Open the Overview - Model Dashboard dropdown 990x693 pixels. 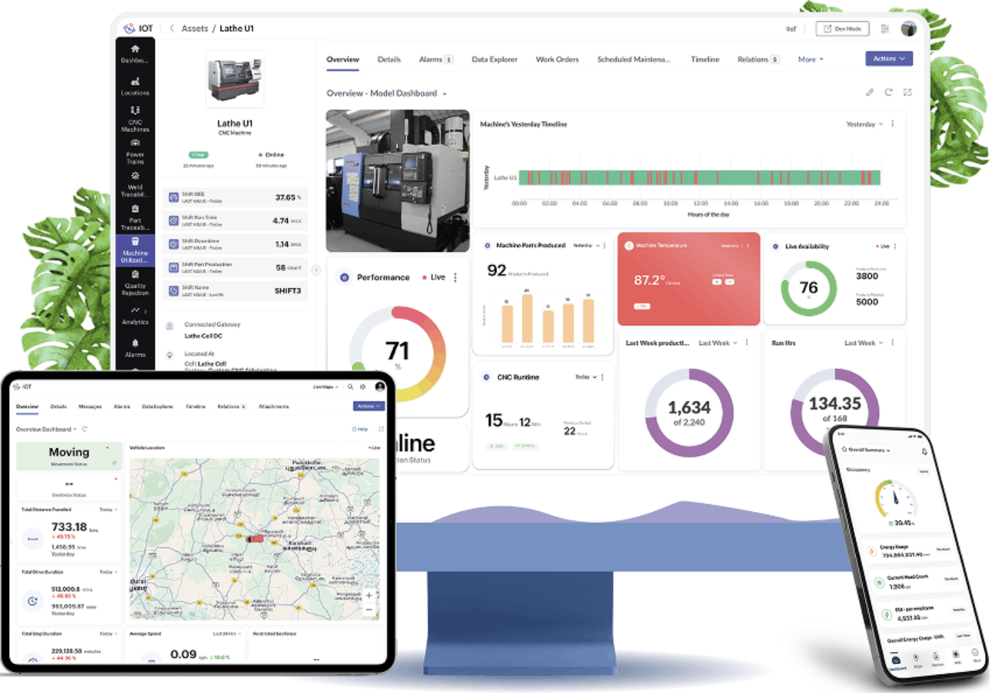(x=386, y=93)
